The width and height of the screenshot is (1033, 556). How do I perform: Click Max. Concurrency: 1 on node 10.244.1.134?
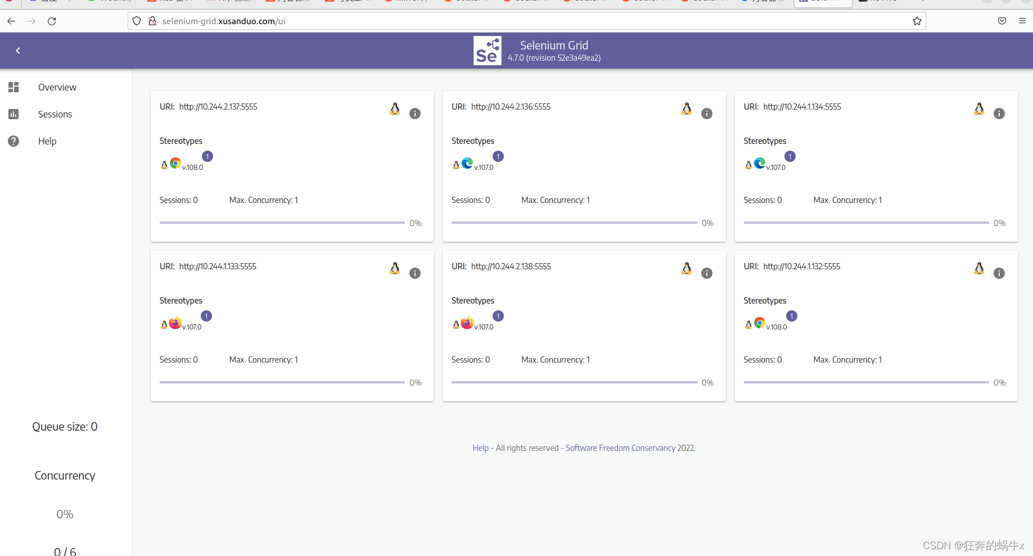(x=847, y=200)
